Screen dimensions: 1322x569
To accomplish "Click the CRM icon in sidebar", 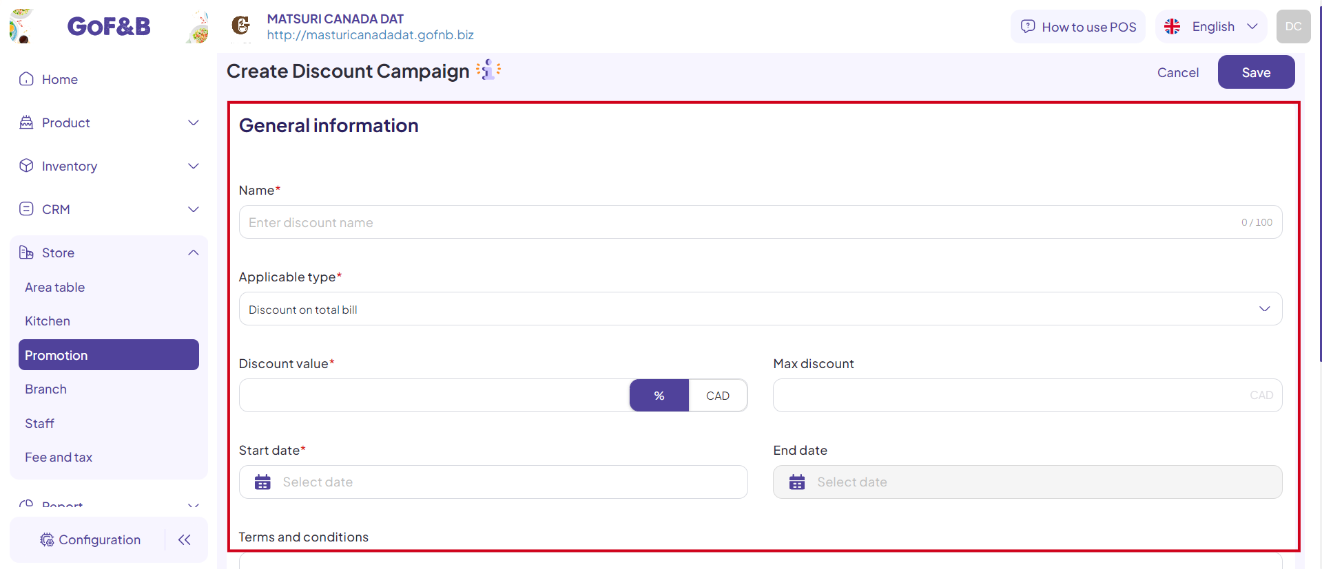I will click(x=26, y=209).
